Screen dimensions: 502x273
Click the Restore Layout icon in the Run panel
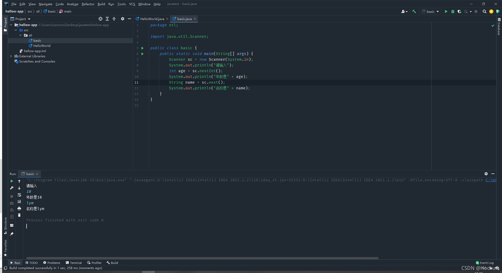pos(12,225)
